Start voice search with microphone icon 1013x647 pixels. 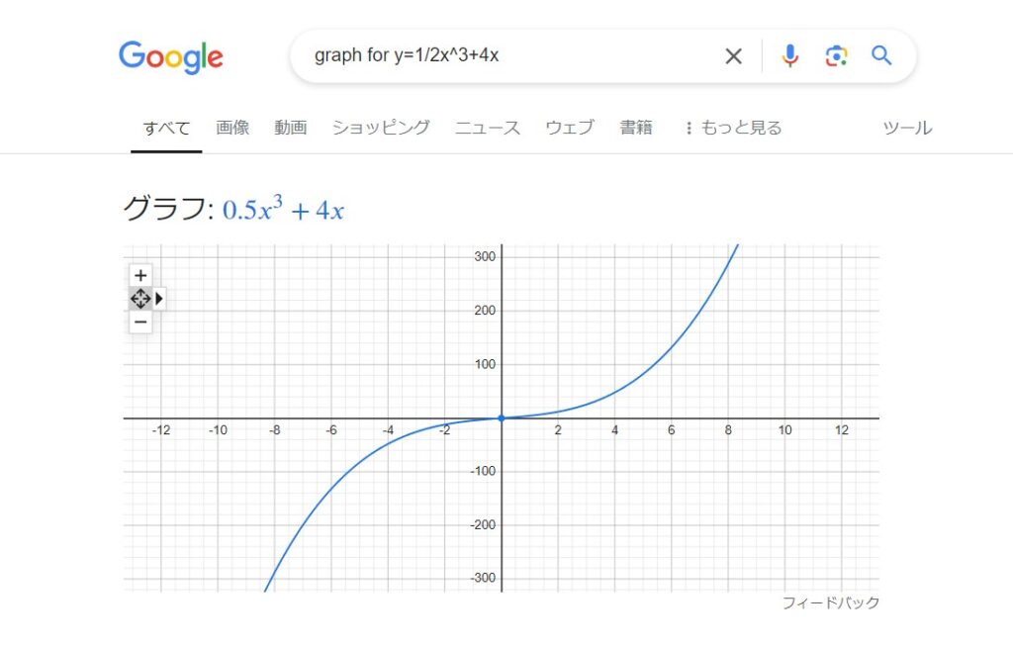[x=789, y=56]
